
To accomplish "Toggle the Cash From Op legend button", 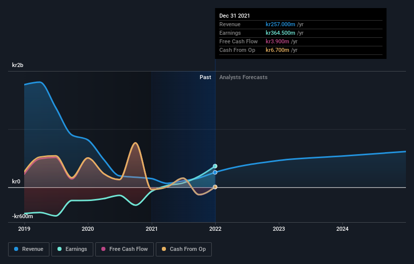I will click(184, 249).
